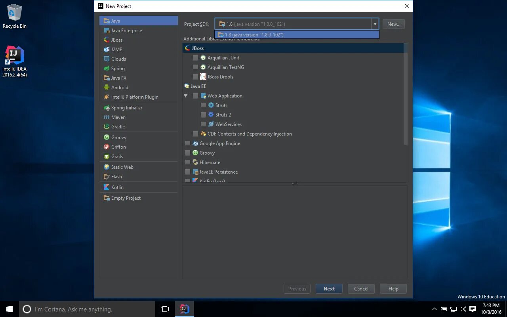Select Groovy in the left sidebar

[139, 137]
